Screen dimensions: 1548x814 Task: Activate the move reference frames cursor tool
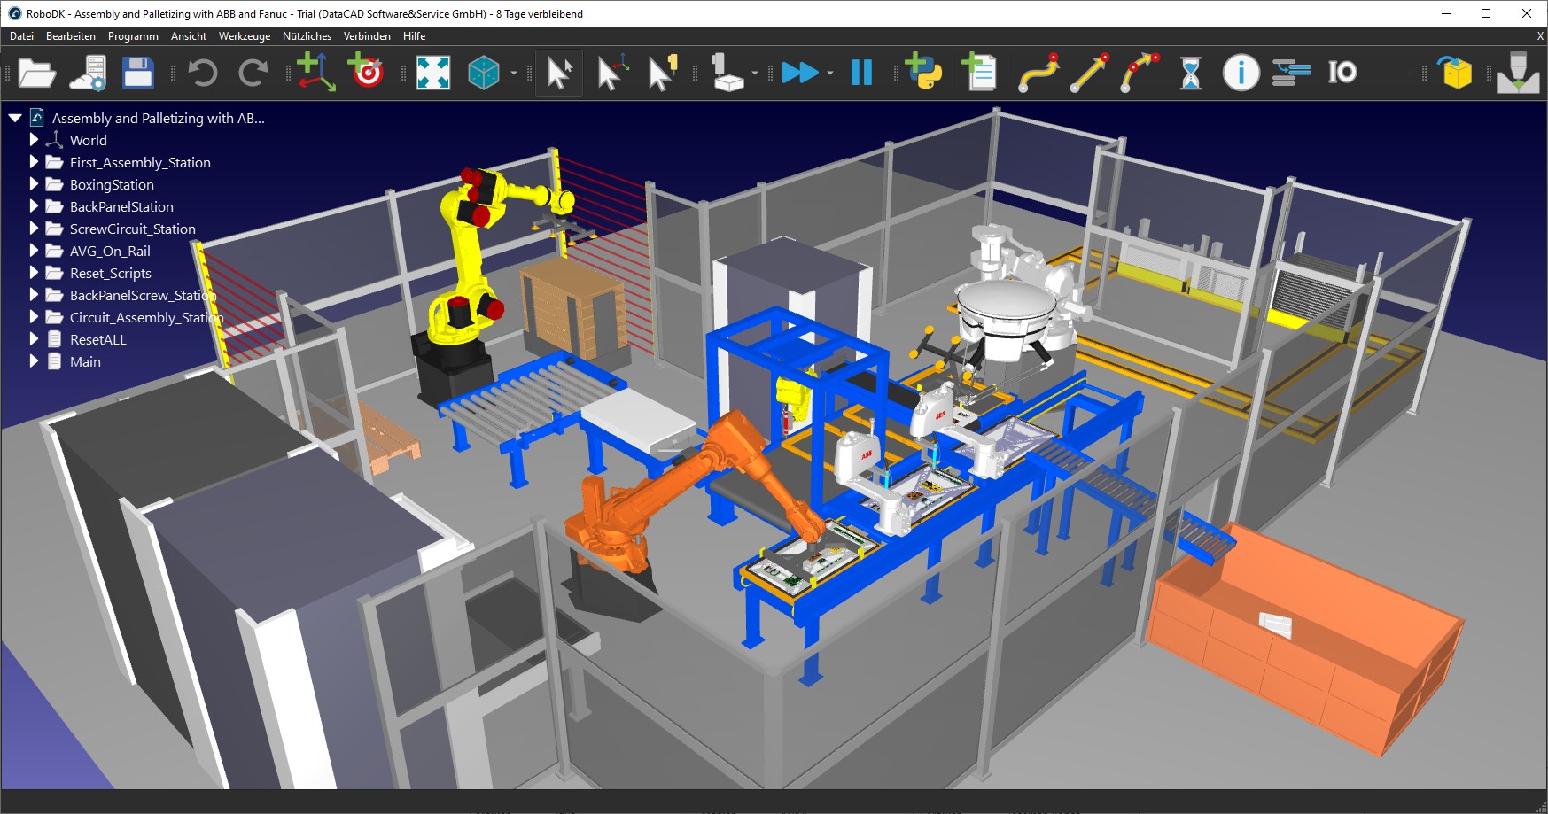click(612, 73)
